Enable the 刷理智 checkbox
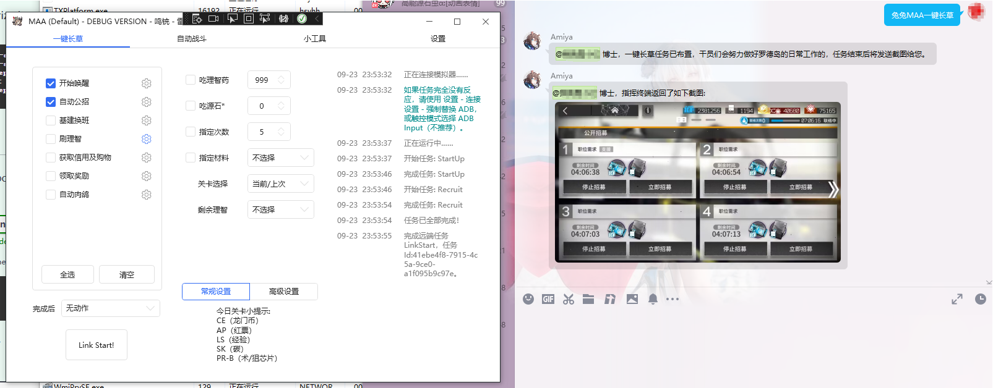993x388 pixels. click(51, 139)
